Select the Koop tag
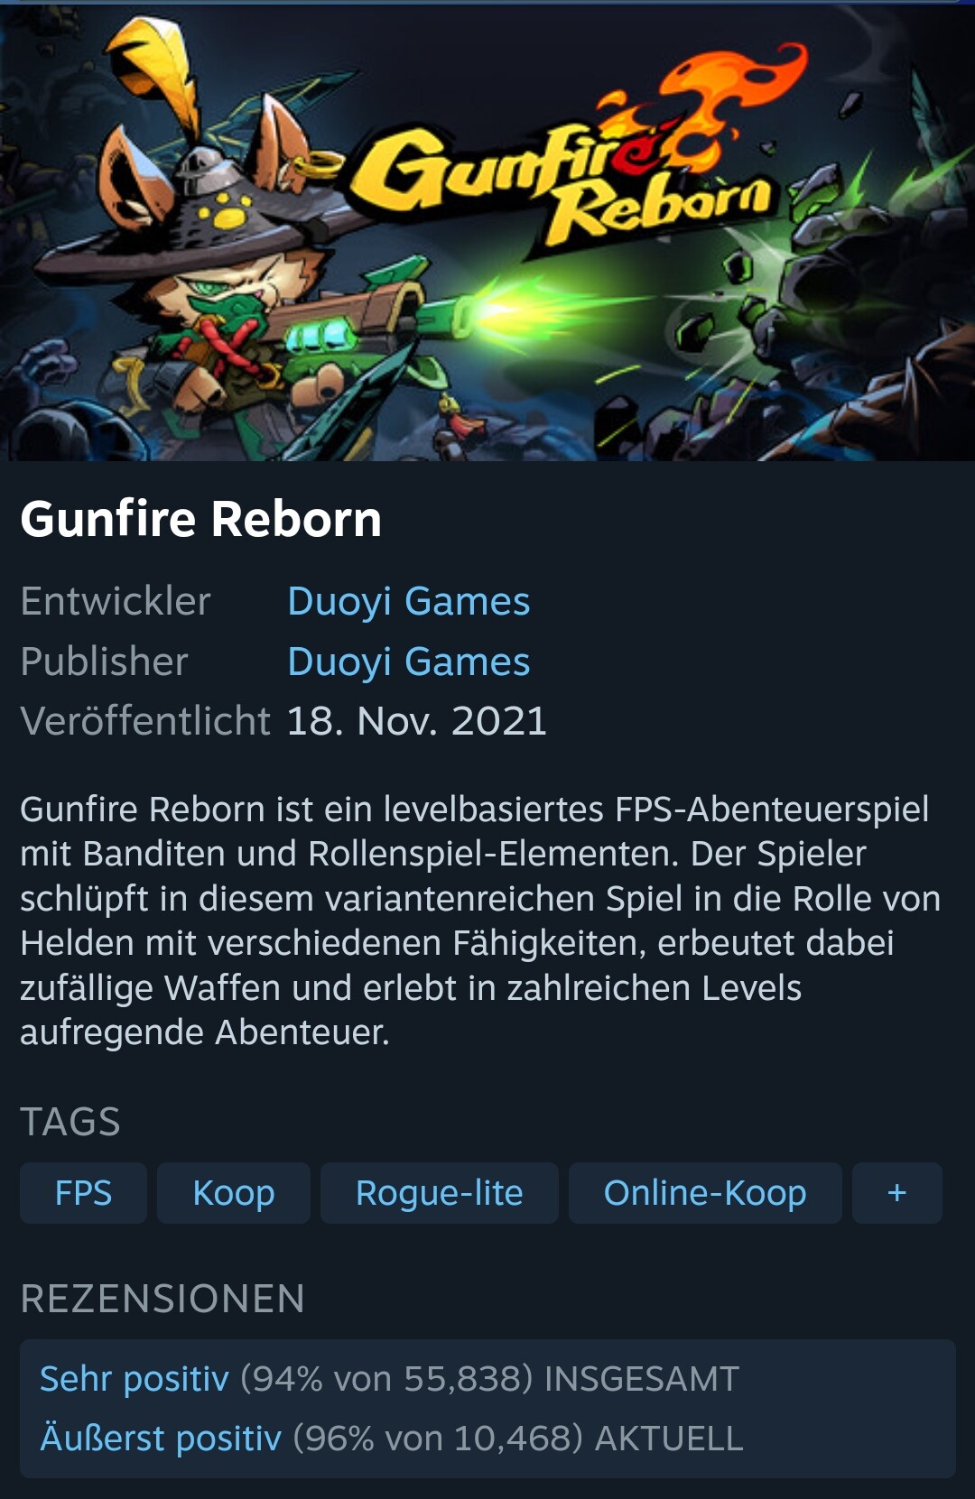The height and width of the screenshot is (1499, 975). (x=234, y=1193)
